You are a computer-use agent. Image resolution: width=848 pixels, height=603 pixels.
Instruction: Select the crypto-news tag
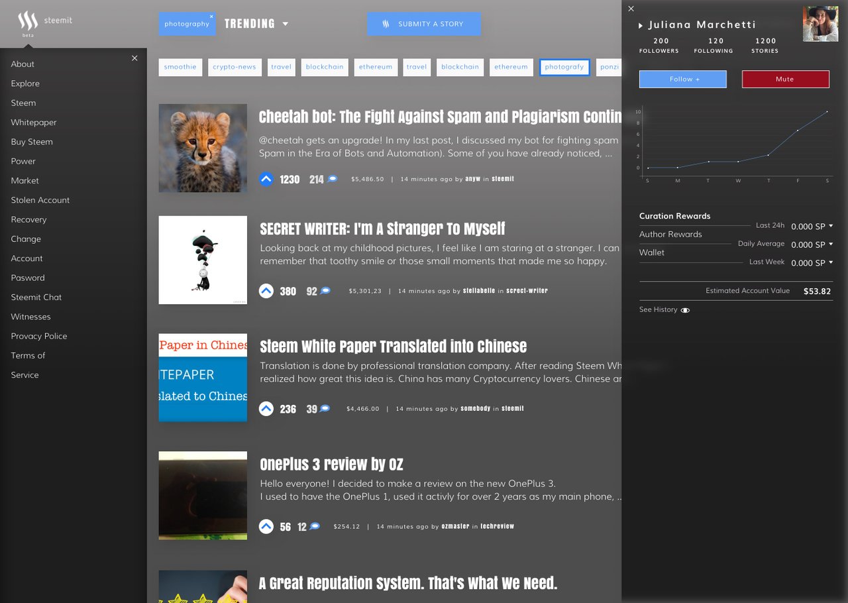coord(235,67)
